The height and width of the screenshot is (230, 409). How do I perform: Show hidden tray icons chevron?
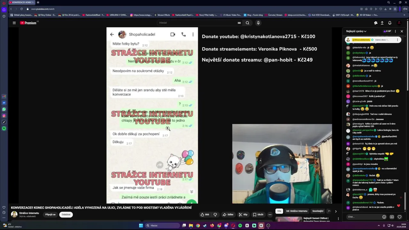tap(379, 226)
